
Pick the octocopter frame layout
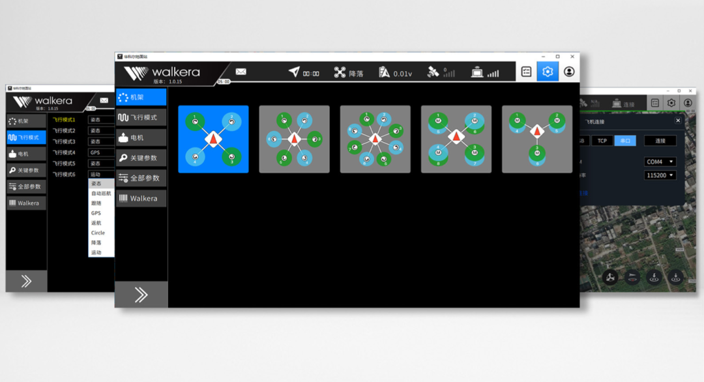[375, 139]
